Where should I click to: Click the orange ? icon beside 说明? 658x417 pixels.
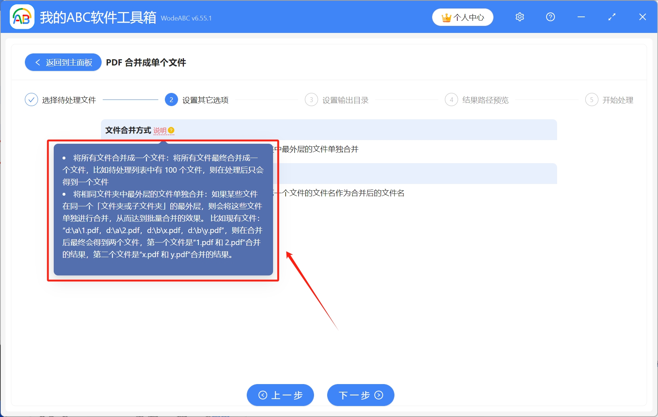tap(172, 130)
